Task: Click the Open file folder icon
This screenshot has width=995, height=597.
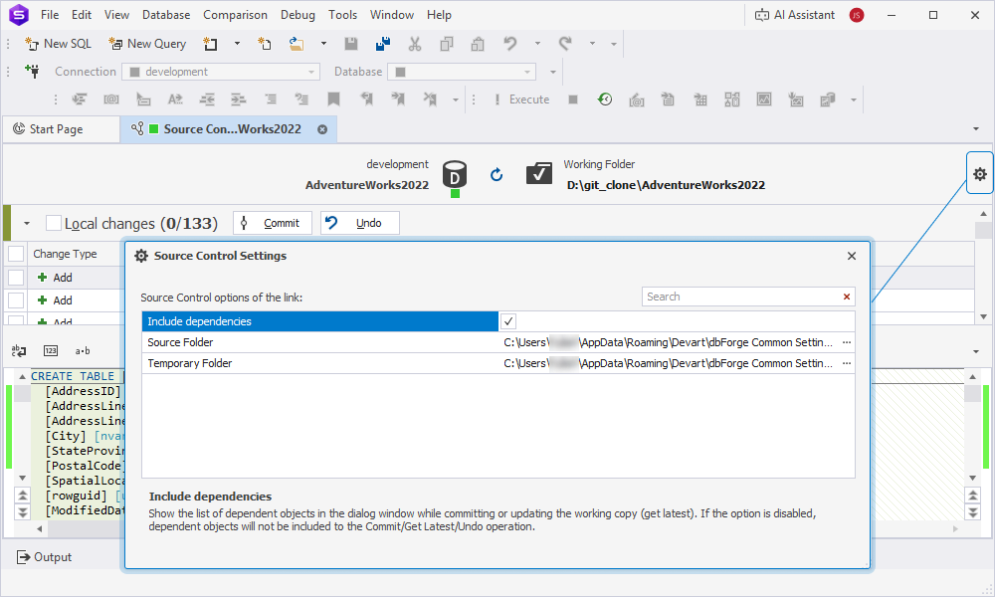Action: [297, 44]
